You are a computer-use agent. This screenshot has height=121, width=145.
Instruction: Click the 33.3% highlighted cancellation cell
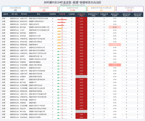pyautogui.click(x=115, y=45)
